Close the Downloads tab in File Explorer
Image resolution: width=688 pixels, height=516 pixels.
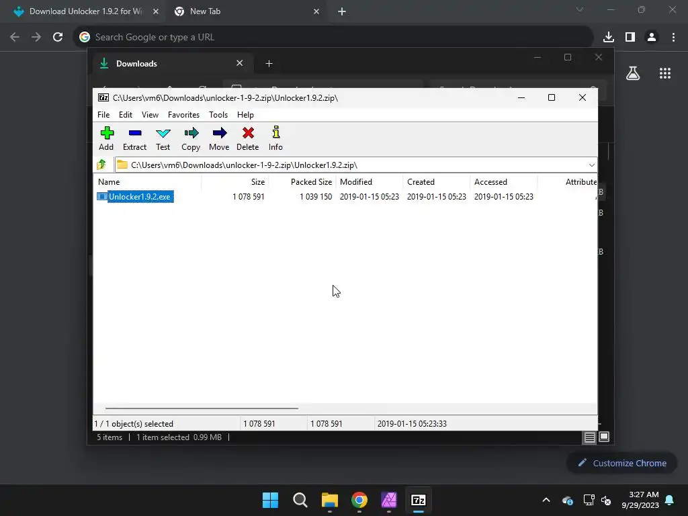tap(240, 63)
